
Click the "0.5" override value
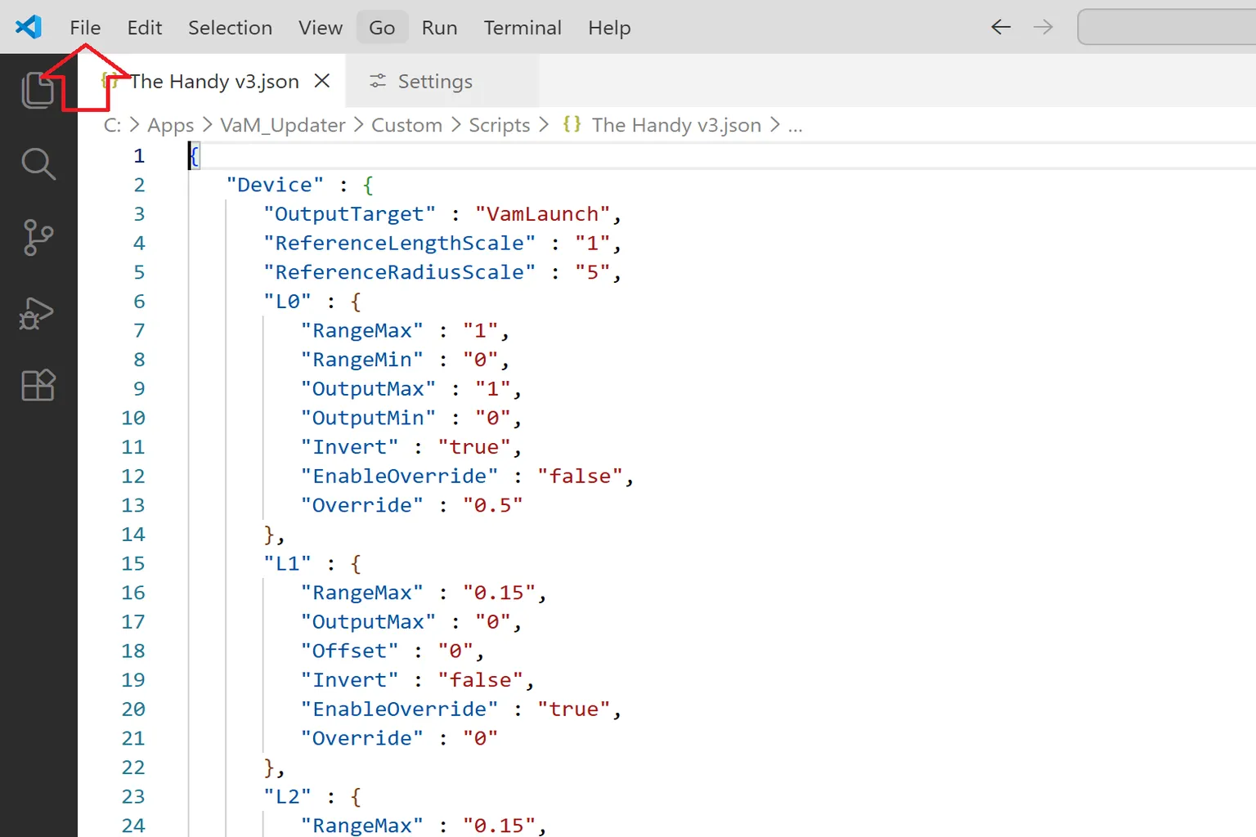(x=492, y=505)
